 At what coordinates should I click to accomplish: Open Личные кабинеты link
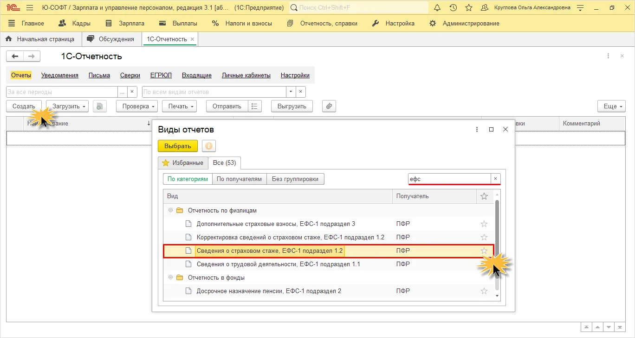[x=246, y=75]
